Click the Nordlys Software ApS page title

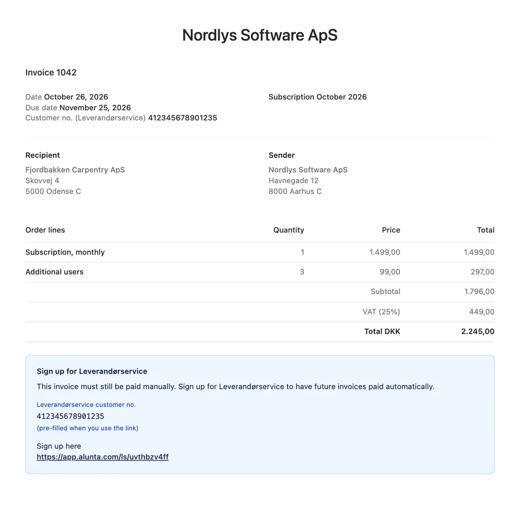(259, 35)
